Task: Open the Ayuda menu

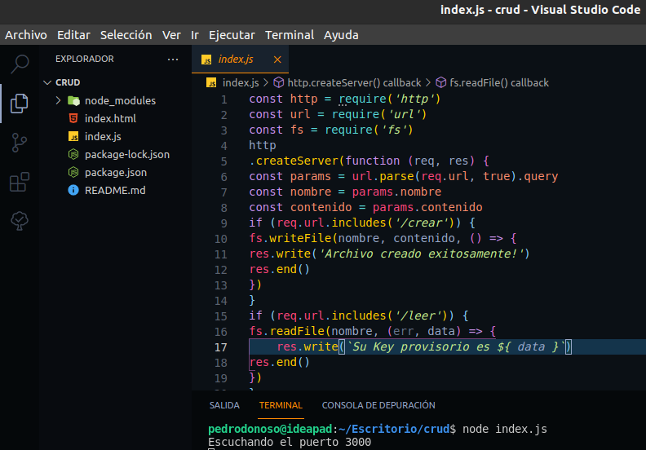Action: click(341, 35)
